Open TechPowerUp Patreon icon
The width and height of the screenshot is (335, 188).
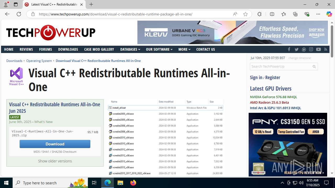point(304,49)
